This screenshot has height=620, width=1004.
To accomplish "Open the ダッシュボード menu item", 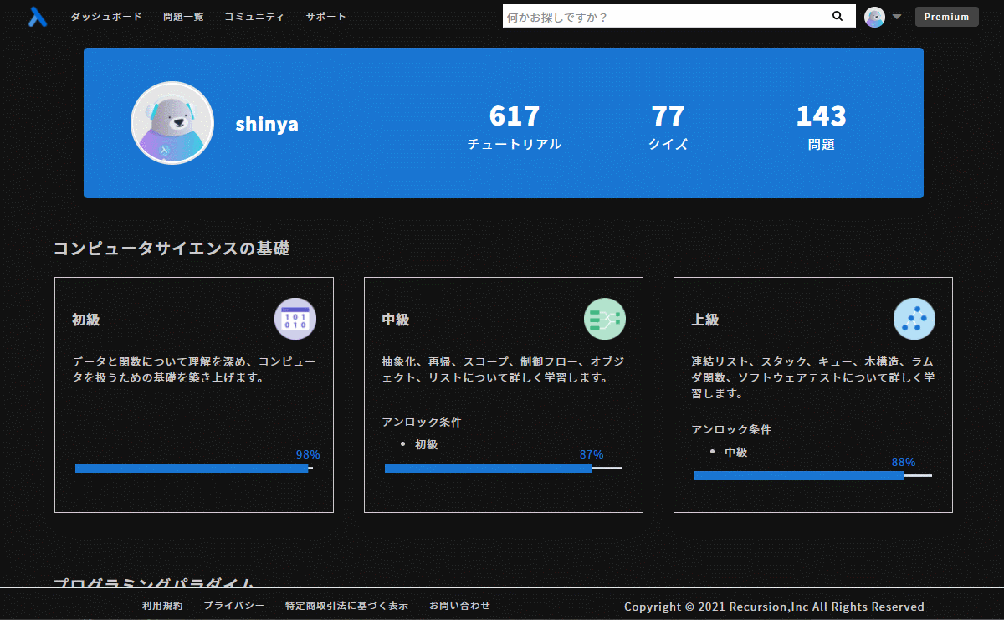I will 106,17.
